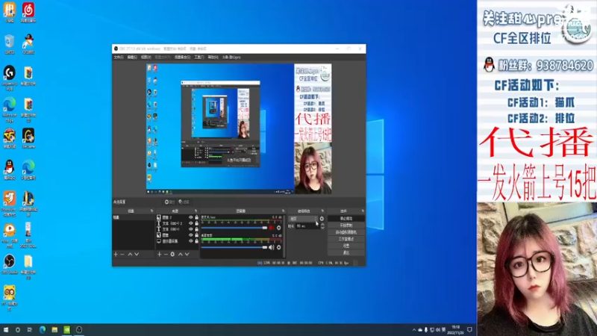The height and width of the screenshot is (336, 597).
Task: Open File Explorer from taskbar
Action: pos(54,330)
